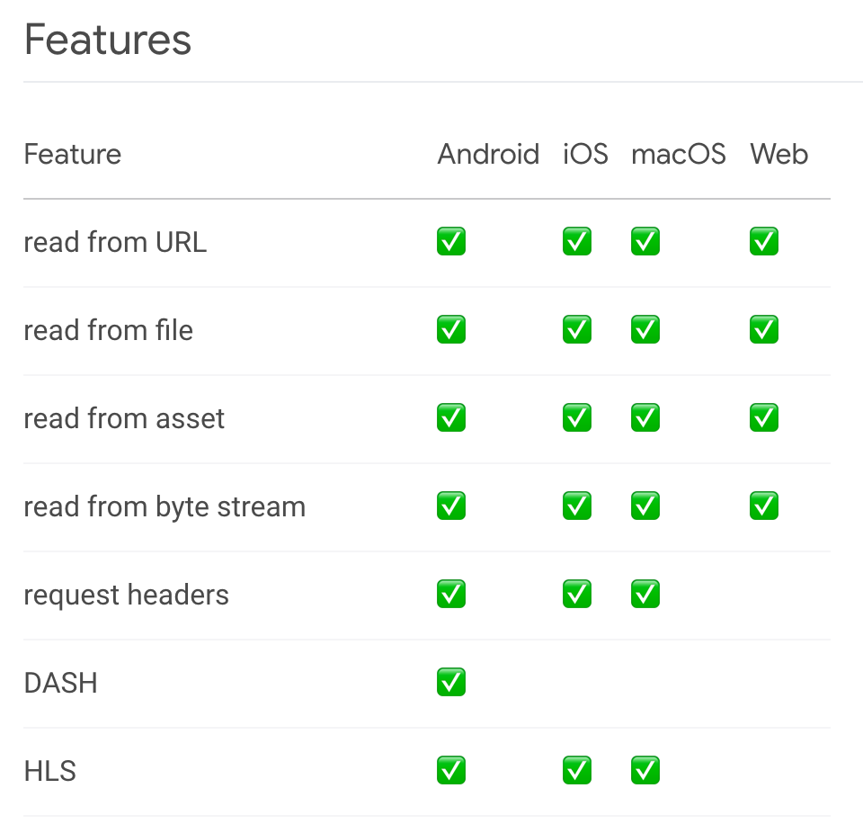Select the request headers row label
The image size is (863, 833).
126,595
